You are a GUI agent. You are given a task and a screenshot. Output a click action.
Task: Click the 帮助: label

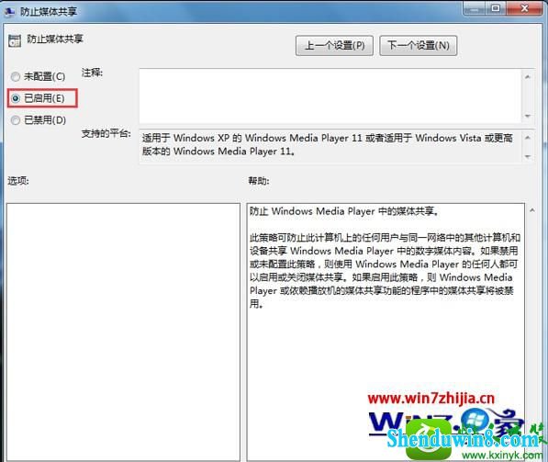tap(259, 181)
